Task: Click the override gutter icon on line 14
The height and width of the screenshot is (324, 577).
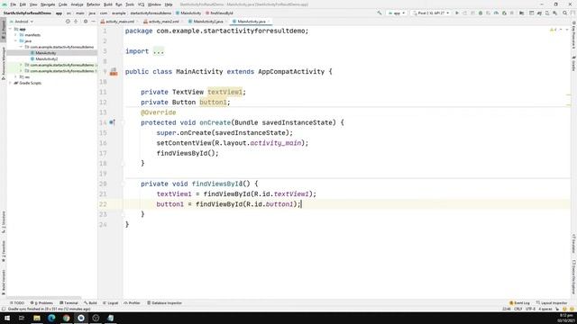Action: [112, 122]
